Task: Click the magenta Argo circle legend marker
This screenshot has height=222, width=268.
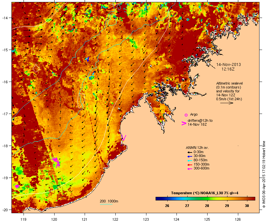Action: (x=186, y=115)
